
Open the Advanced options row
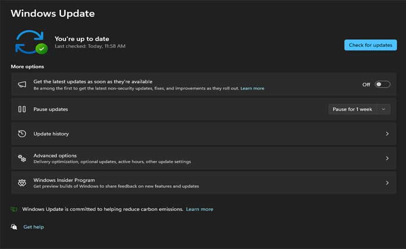55,155
